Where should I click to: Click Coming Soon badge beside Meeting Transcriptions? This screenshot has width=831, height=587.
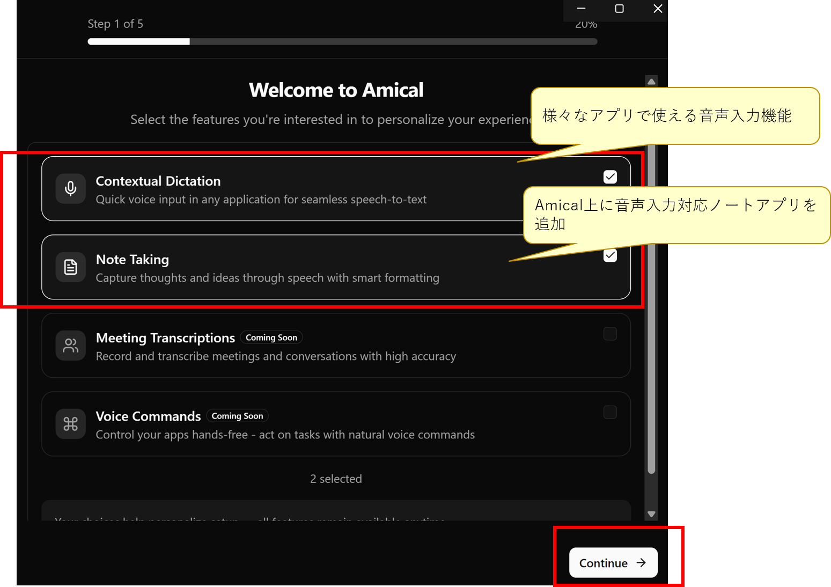[x=271, y=337]
